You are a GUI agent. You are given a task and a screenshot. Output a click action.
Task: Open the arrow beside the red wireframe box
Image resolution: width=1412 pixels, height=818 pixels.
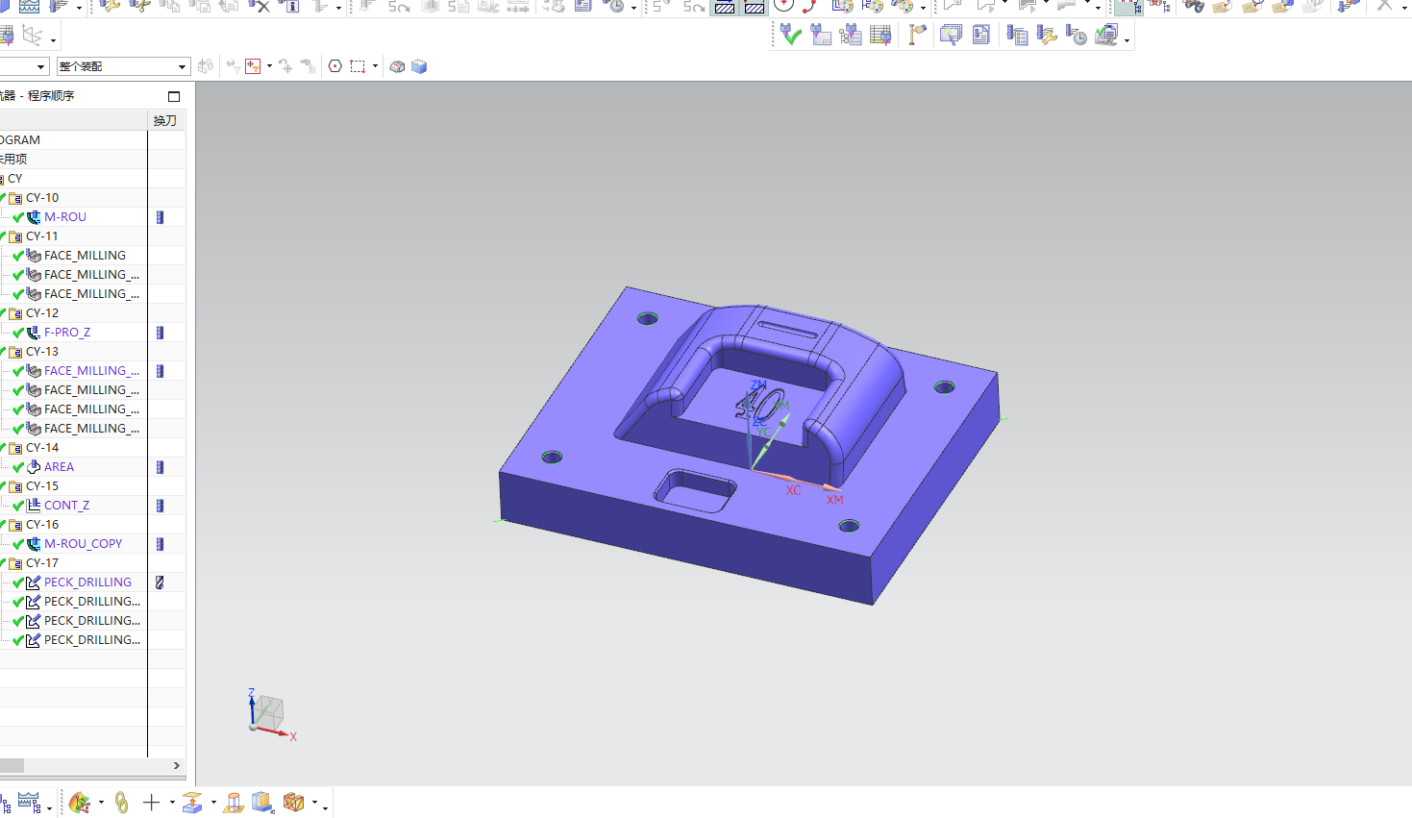[x=314, y=803]
